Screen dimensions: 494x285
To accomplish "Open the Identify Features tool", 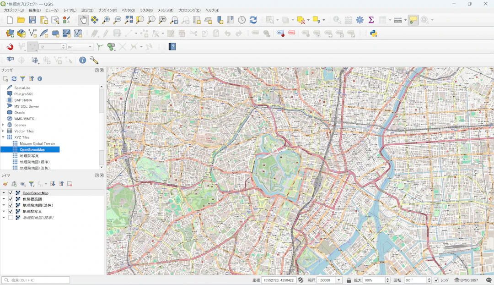I will click(x=337, y=20).
